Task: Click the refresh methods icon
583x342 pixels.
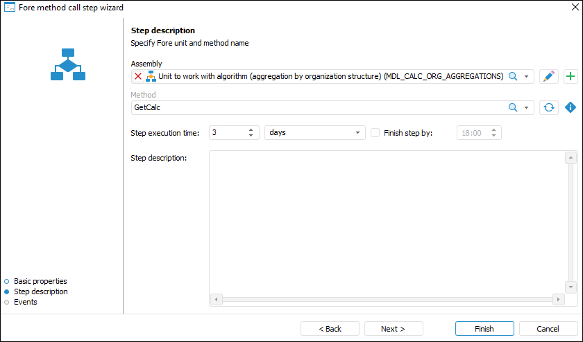Action: pos(548,107)
